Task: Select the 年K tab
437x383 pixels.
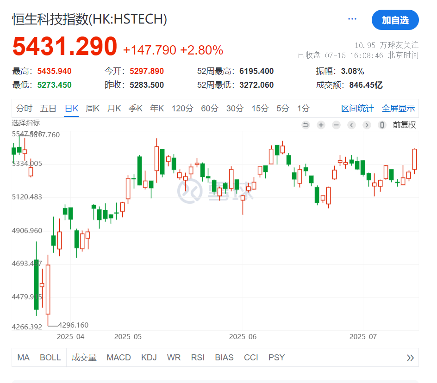Action: tap(157, 108)
